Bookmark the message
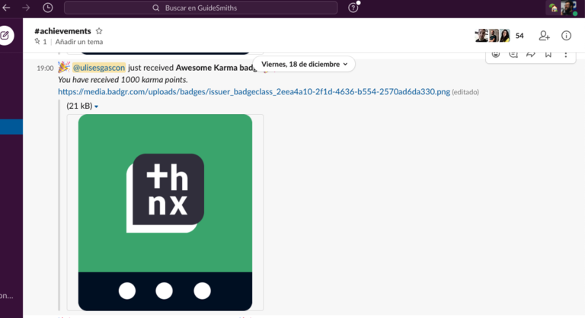This screenshot has width=585, height=318. point(548,55)
